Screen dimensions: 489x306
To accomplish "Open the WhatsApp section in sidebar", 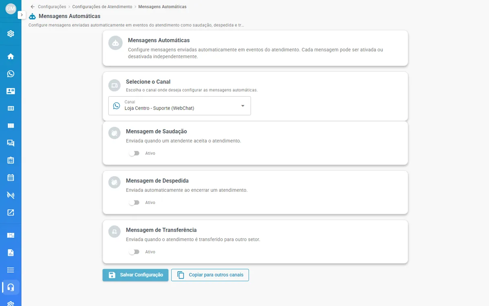I will [x=11, y=74].
